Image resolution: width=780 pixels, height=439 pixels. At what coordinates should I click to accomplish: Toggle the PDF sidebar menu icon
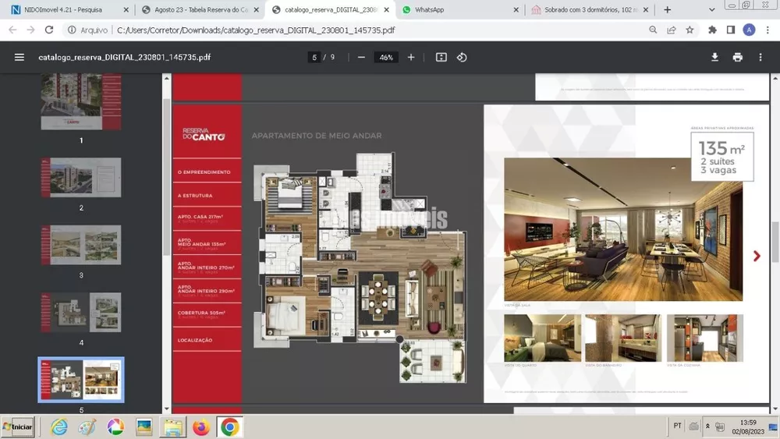[x=19, y=57]
